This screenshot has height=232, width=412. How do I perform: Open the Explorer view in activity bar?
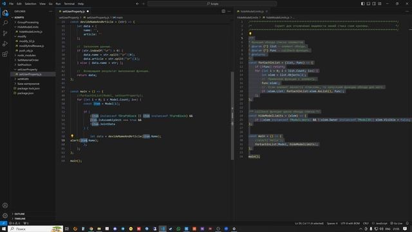5,13
